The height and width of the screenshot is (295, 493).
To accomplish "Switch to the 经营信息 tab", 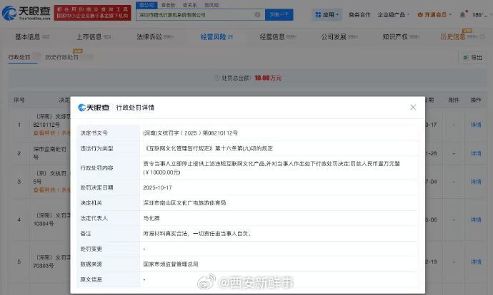I will (x=278, y=36).
